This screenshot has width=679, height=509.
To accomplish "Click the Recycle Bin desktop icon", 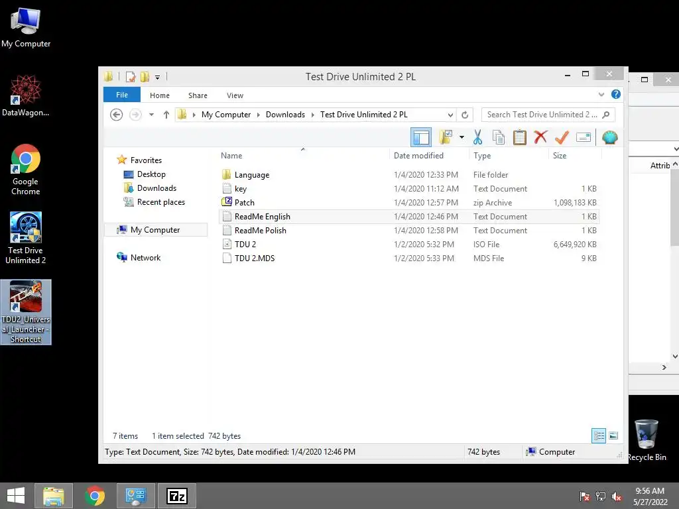I will click(x=647, y=440).
